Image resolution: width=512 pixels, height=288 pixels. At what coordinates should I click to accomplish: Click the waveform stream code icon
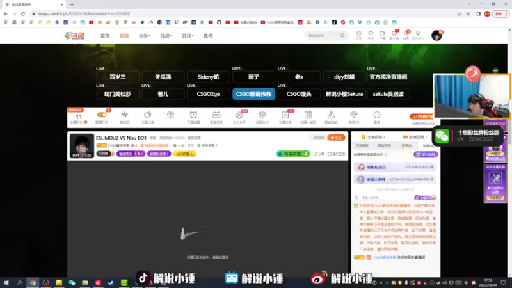click(124, 115)
